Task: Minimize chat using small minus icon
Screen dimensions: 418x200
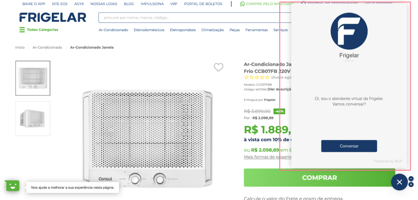Action: coord(411,179)
